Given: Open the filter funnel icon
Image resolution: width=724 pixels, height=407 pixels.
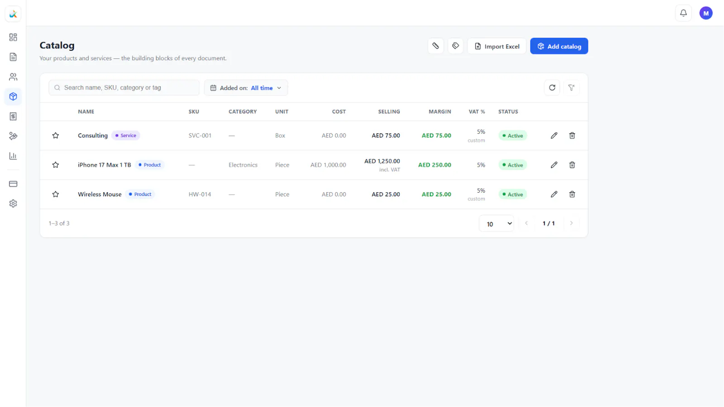Looking at the screenshot, I should click(572, 88).
